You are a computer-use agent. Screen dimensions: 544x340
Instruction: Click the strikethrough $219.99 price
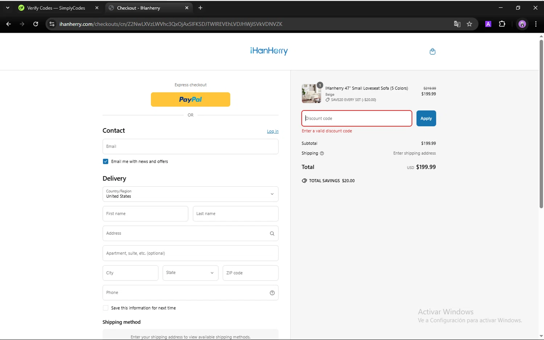pyautogui.click(x=430, y=88)
